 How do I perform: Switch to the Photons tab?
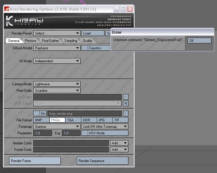pyautogui.click(x=30, y=41)
